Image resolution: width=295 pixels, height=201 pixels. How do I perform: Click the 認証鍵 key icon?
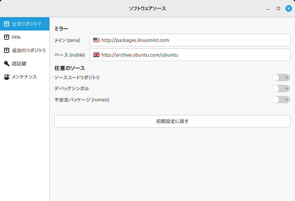click(7, 64)
